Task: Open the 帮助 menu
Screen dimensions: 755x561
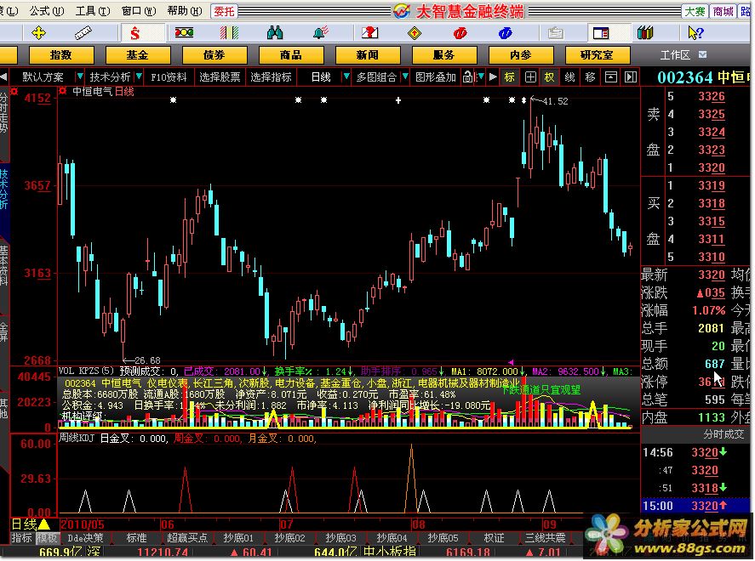Action: click(185, 10)
